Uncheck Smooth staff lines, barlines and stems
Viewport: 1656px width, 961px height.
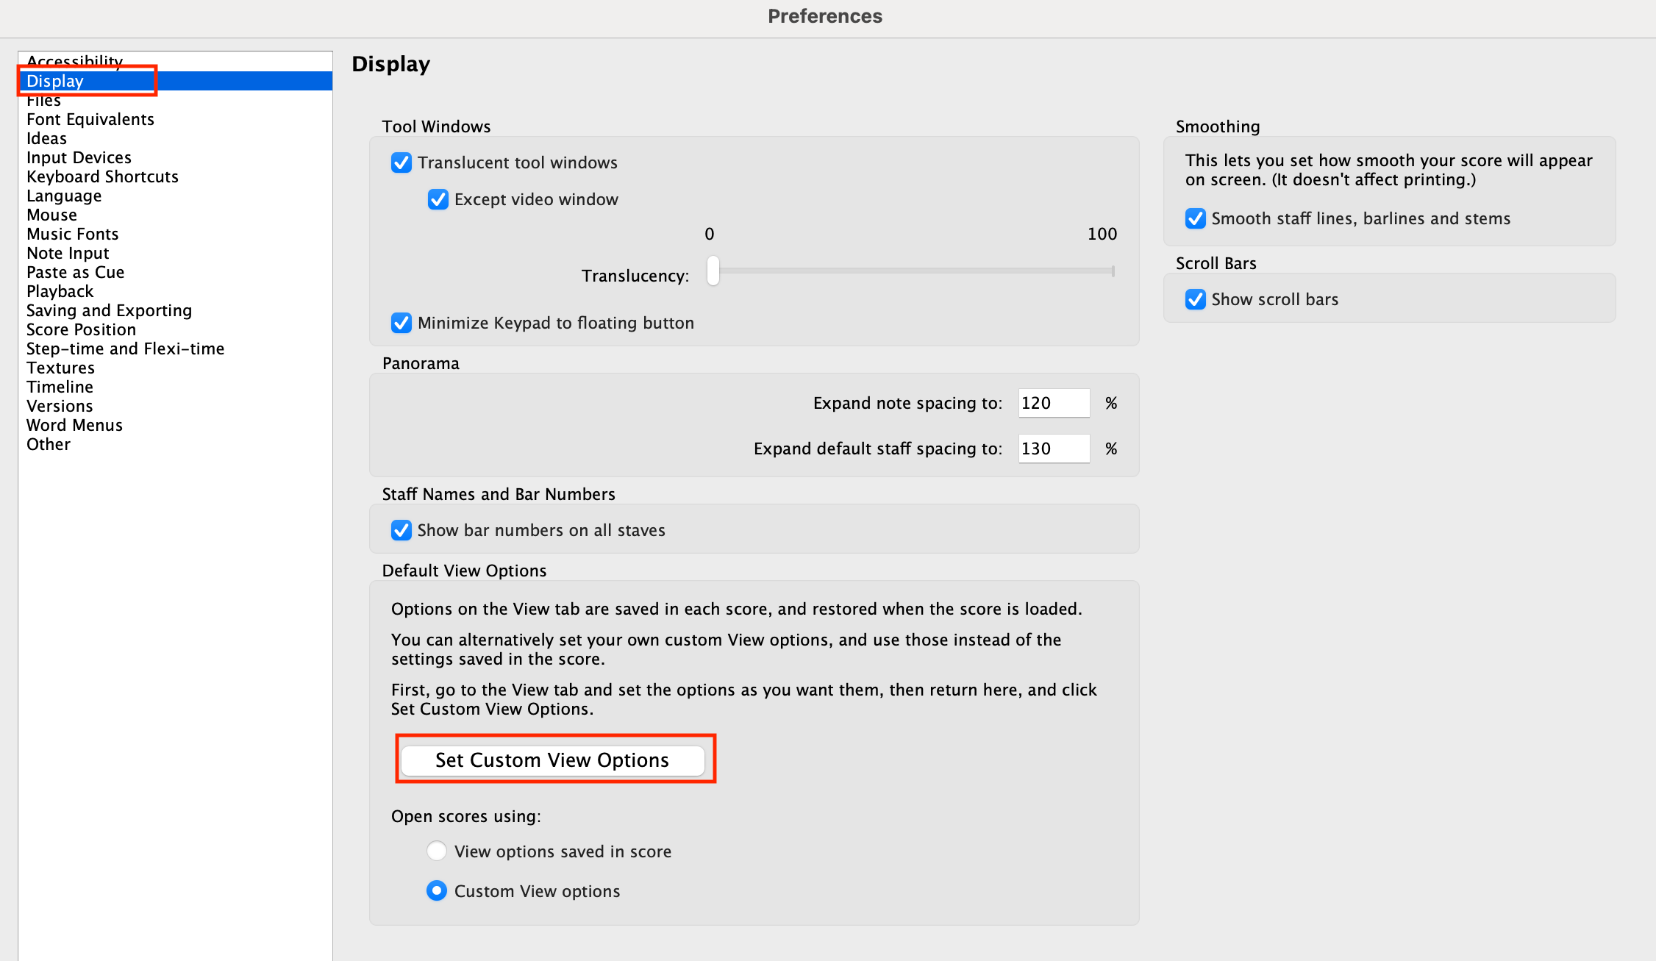point(1196,218)
